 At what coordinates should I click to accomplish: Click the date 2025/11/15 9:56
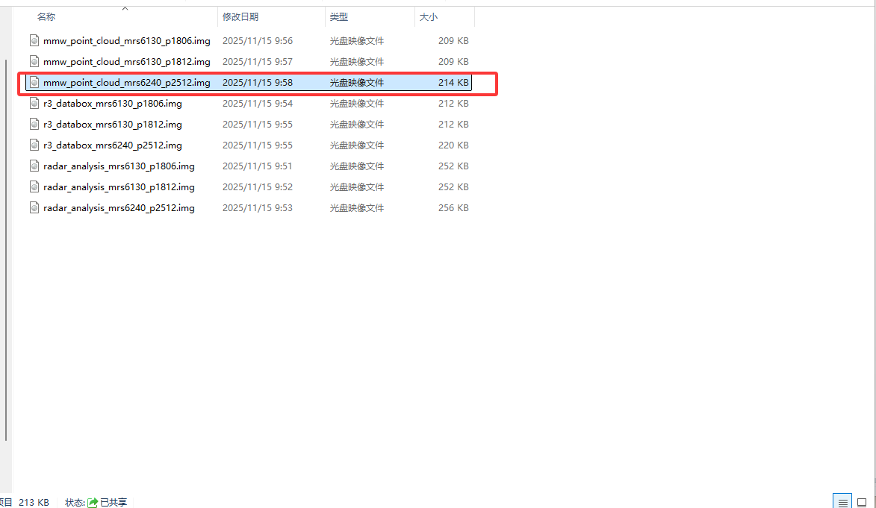point(258,41)
